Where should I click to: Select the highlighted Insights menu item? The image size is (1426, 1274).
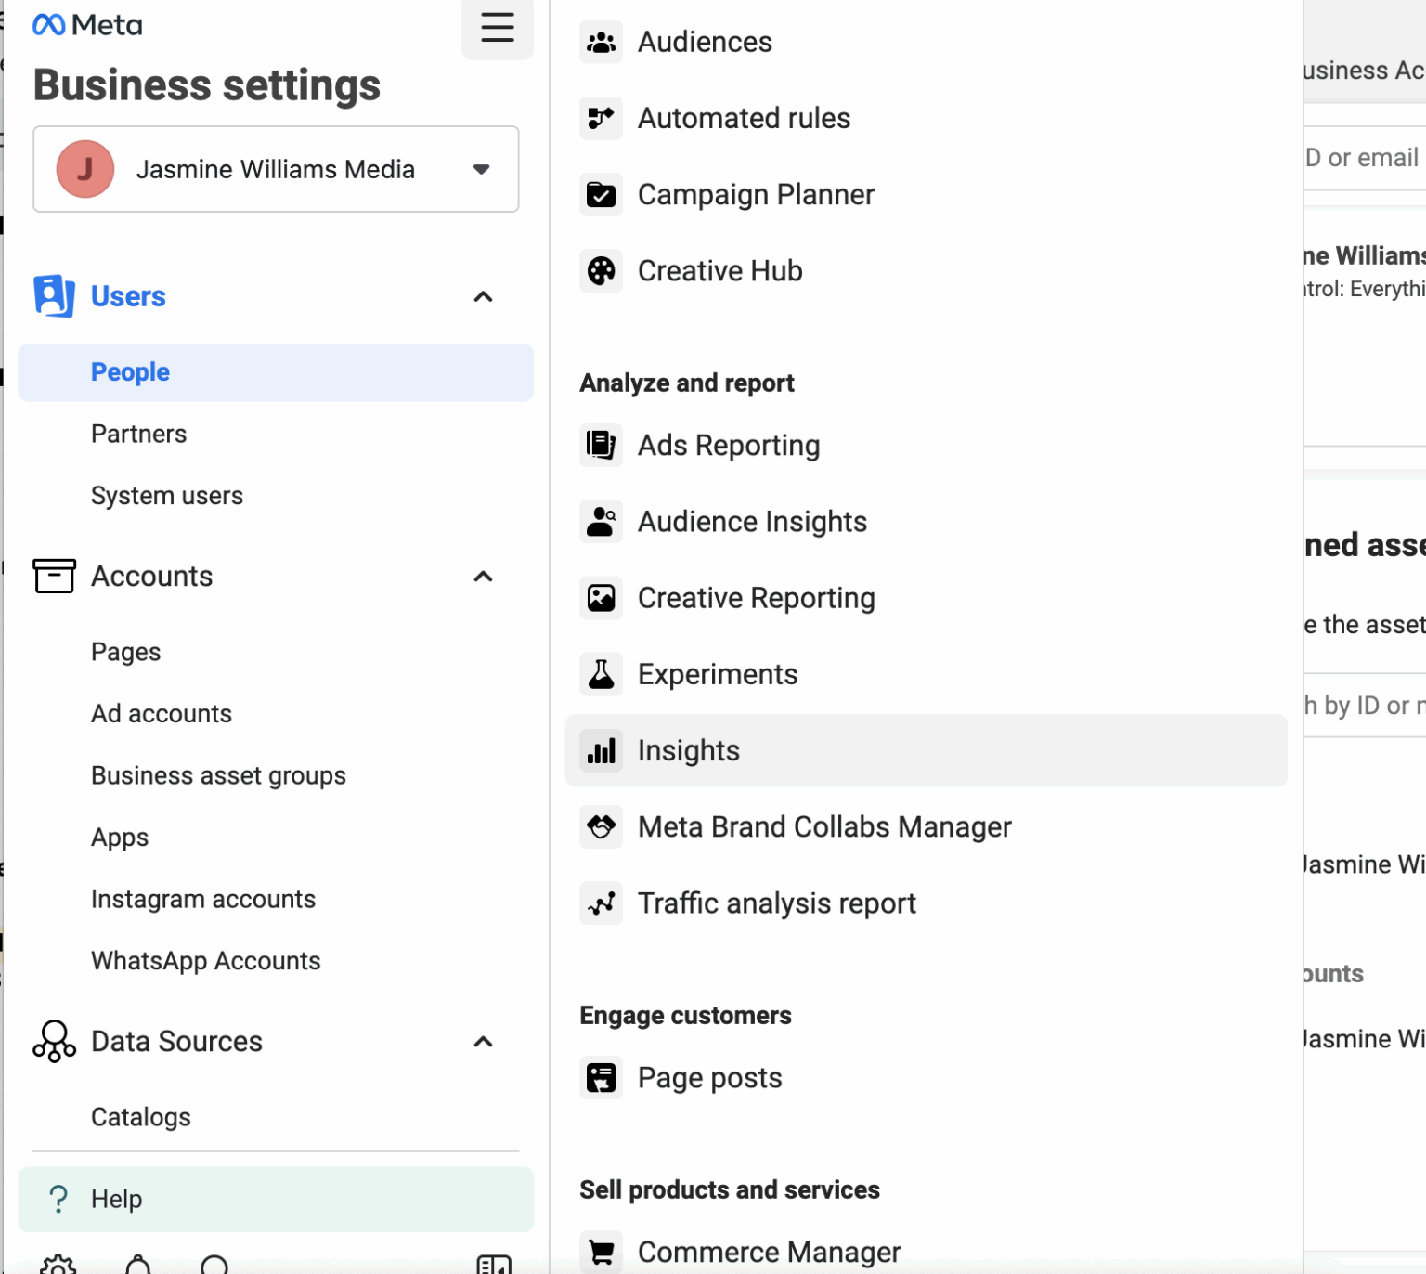click(926, 750)
